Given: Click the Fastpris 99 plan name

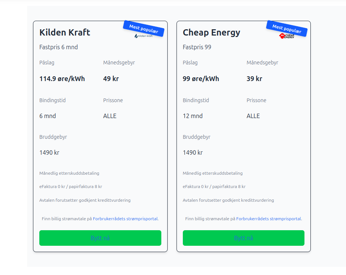Looking at the screenshot, I should 197,47.
